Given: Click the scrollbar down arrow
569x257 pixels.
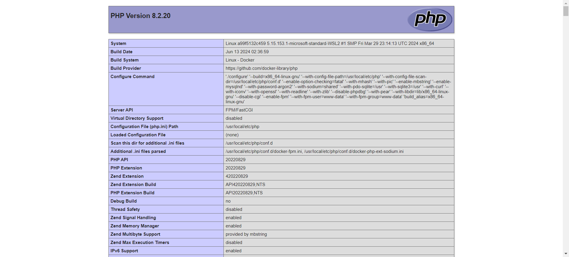Looking at the screenshot, I should 566,254.
